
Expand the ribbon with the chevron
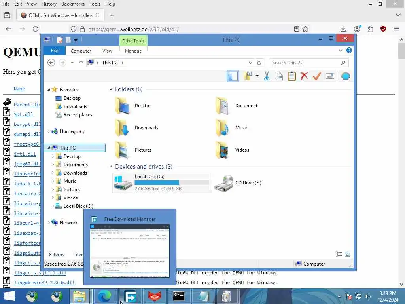pyautogui.click(x=341, y=51)
